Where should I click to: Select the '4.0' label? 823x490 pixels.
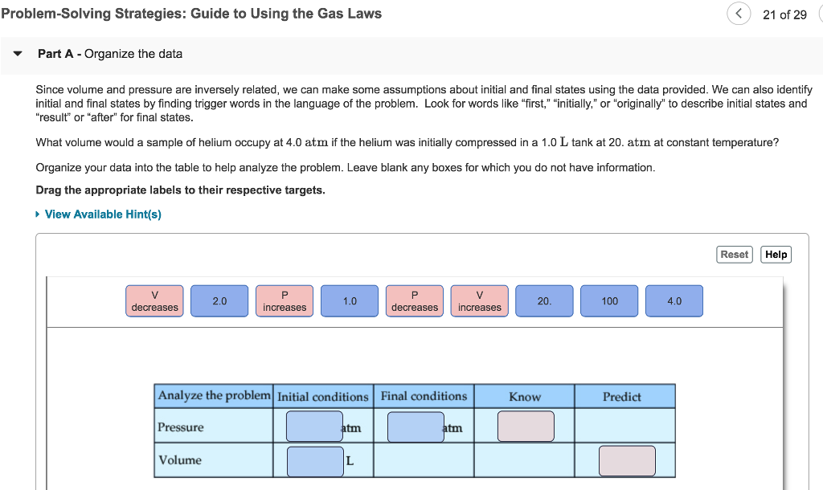click(x=674, y=300)
